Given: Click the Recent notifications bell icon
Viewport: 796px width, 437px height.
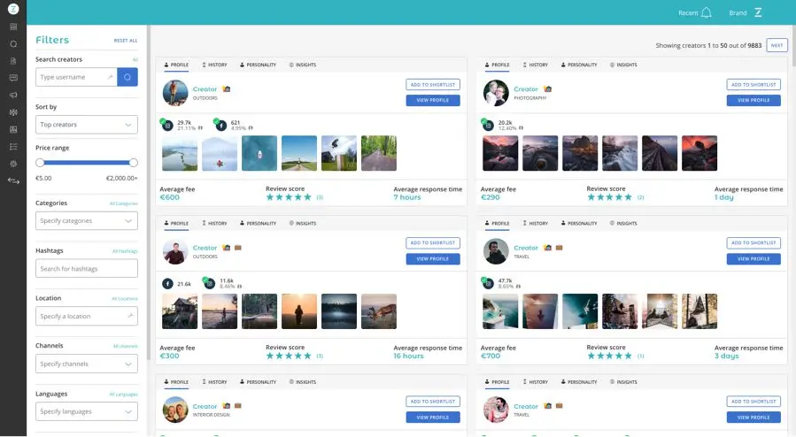Looking at the screenshot, I should [706, 12].
